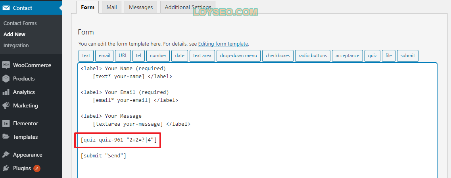Switch to the Mail tab
Screen dimensions: 451x178
click(111, 7)
